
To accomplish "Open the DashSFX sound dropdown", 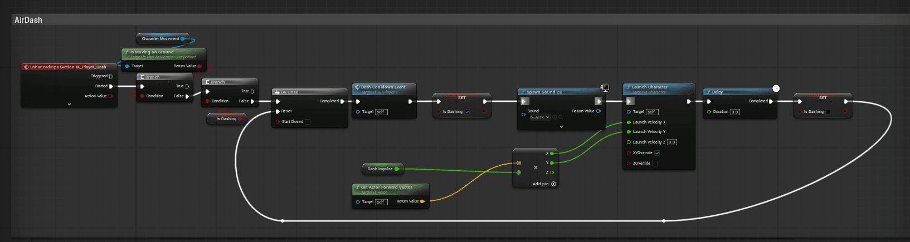I will (539, 117).
